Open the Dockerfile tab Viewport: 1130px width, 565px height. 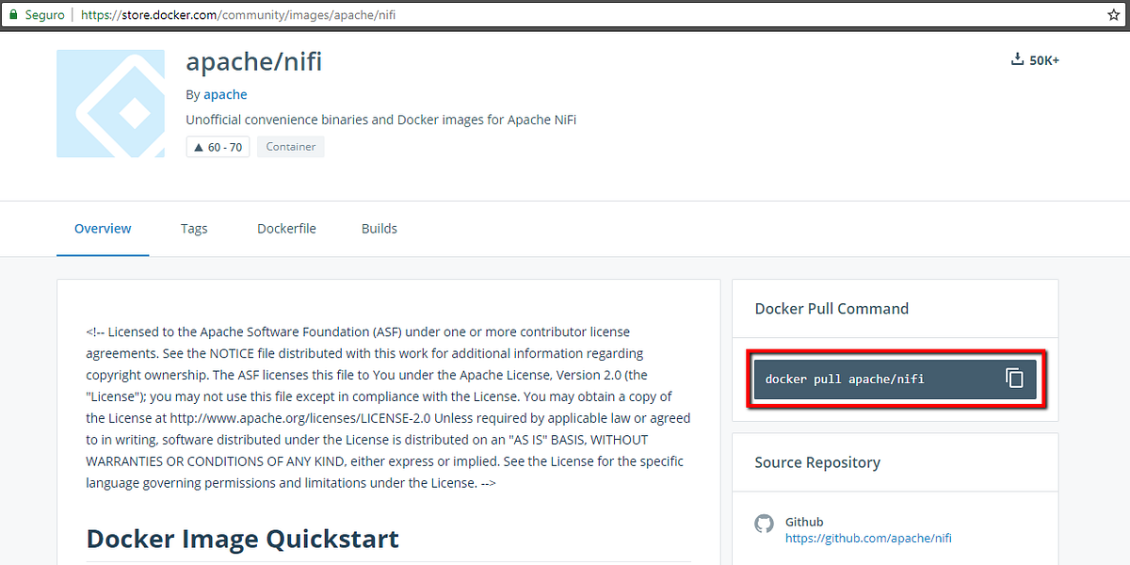coord(286,228)
